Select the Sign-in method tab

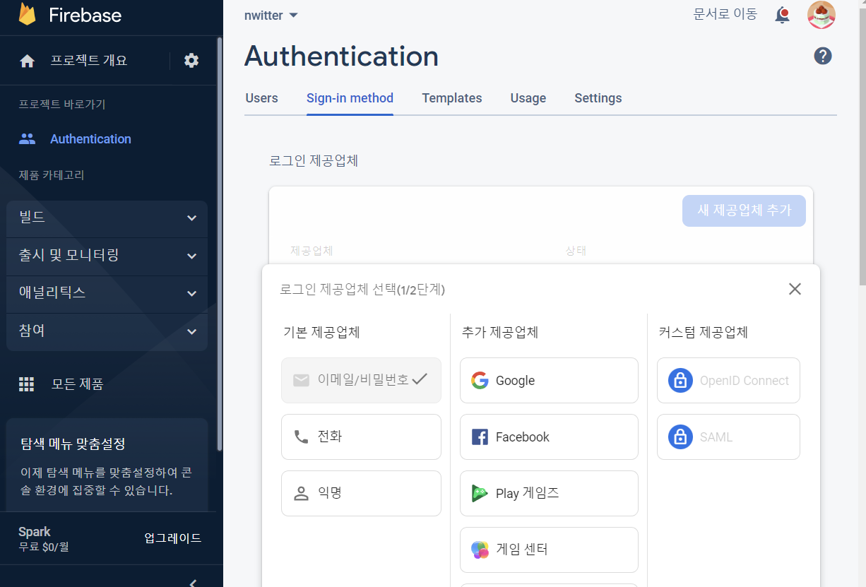350,98
